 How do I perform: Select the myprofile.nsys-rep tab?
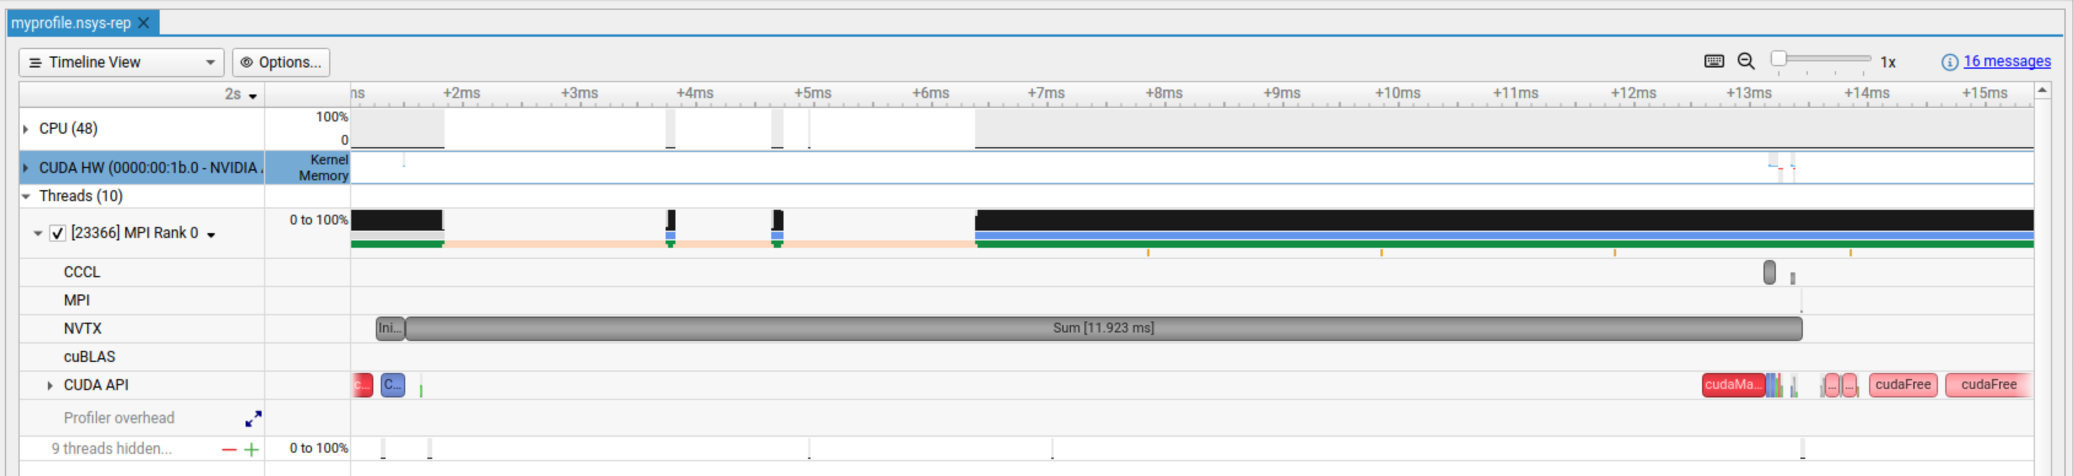tap(71, 23)
